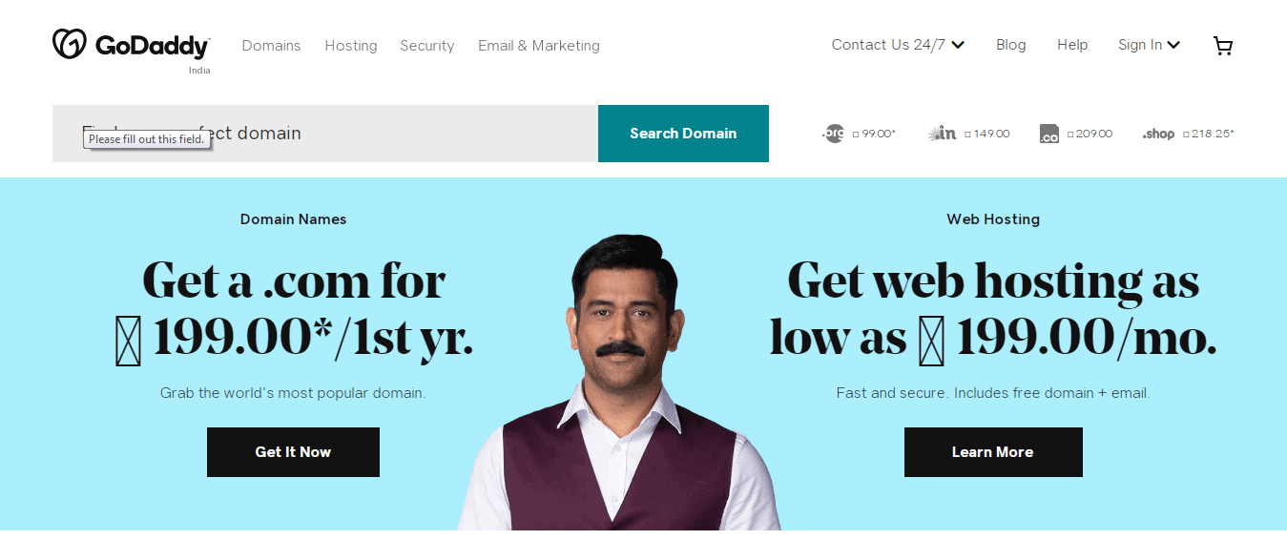Open the shopping cart icon
The width and height of the screenshot is (1287, 540).
click(x=1222, y=46)
